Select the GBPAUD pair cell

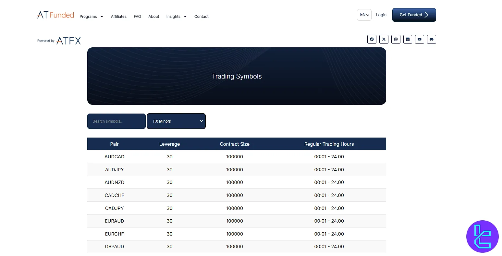pyautogui.click(x=115, y=247)
